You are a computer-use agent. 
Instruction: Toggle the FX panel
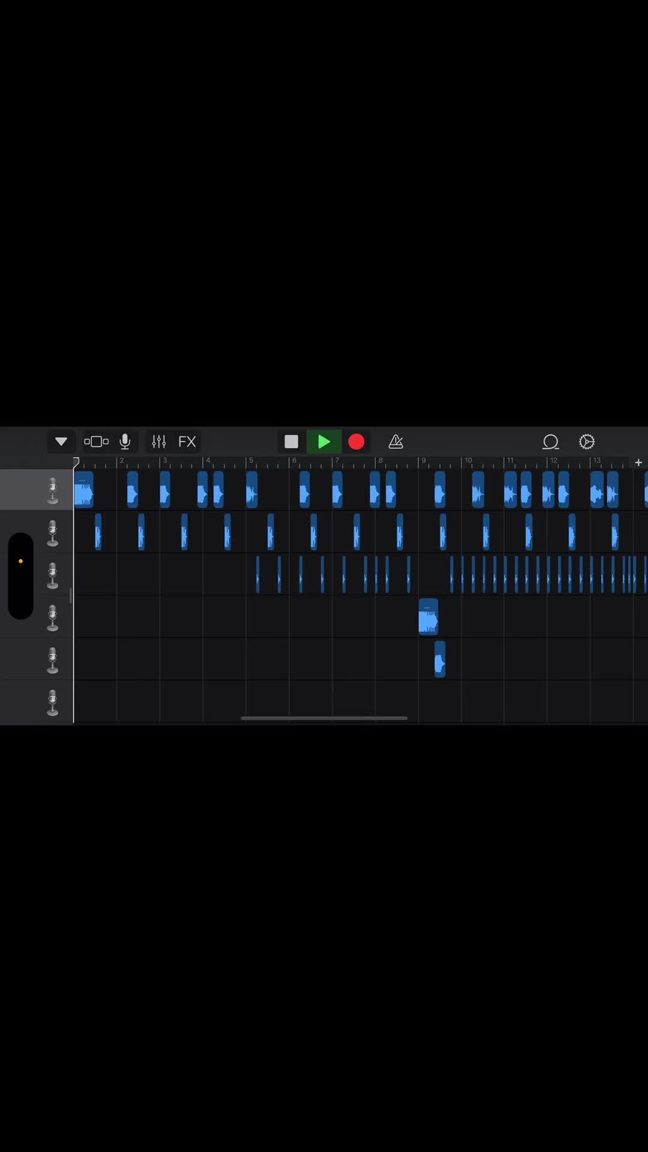[187, 442]
